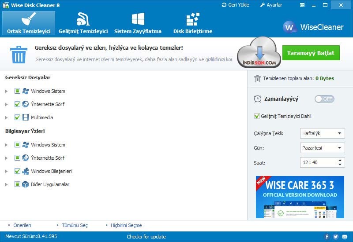Switch to Geliţmiţ Temizleyici tab
353x242 pixels.
pos(83,23)
